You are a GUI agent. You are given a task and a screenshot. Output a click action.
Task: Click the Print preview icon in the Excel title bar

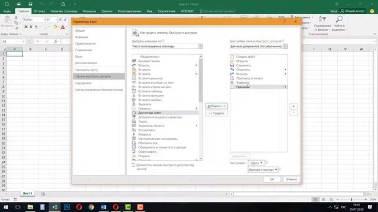click(x=63, y=4)
